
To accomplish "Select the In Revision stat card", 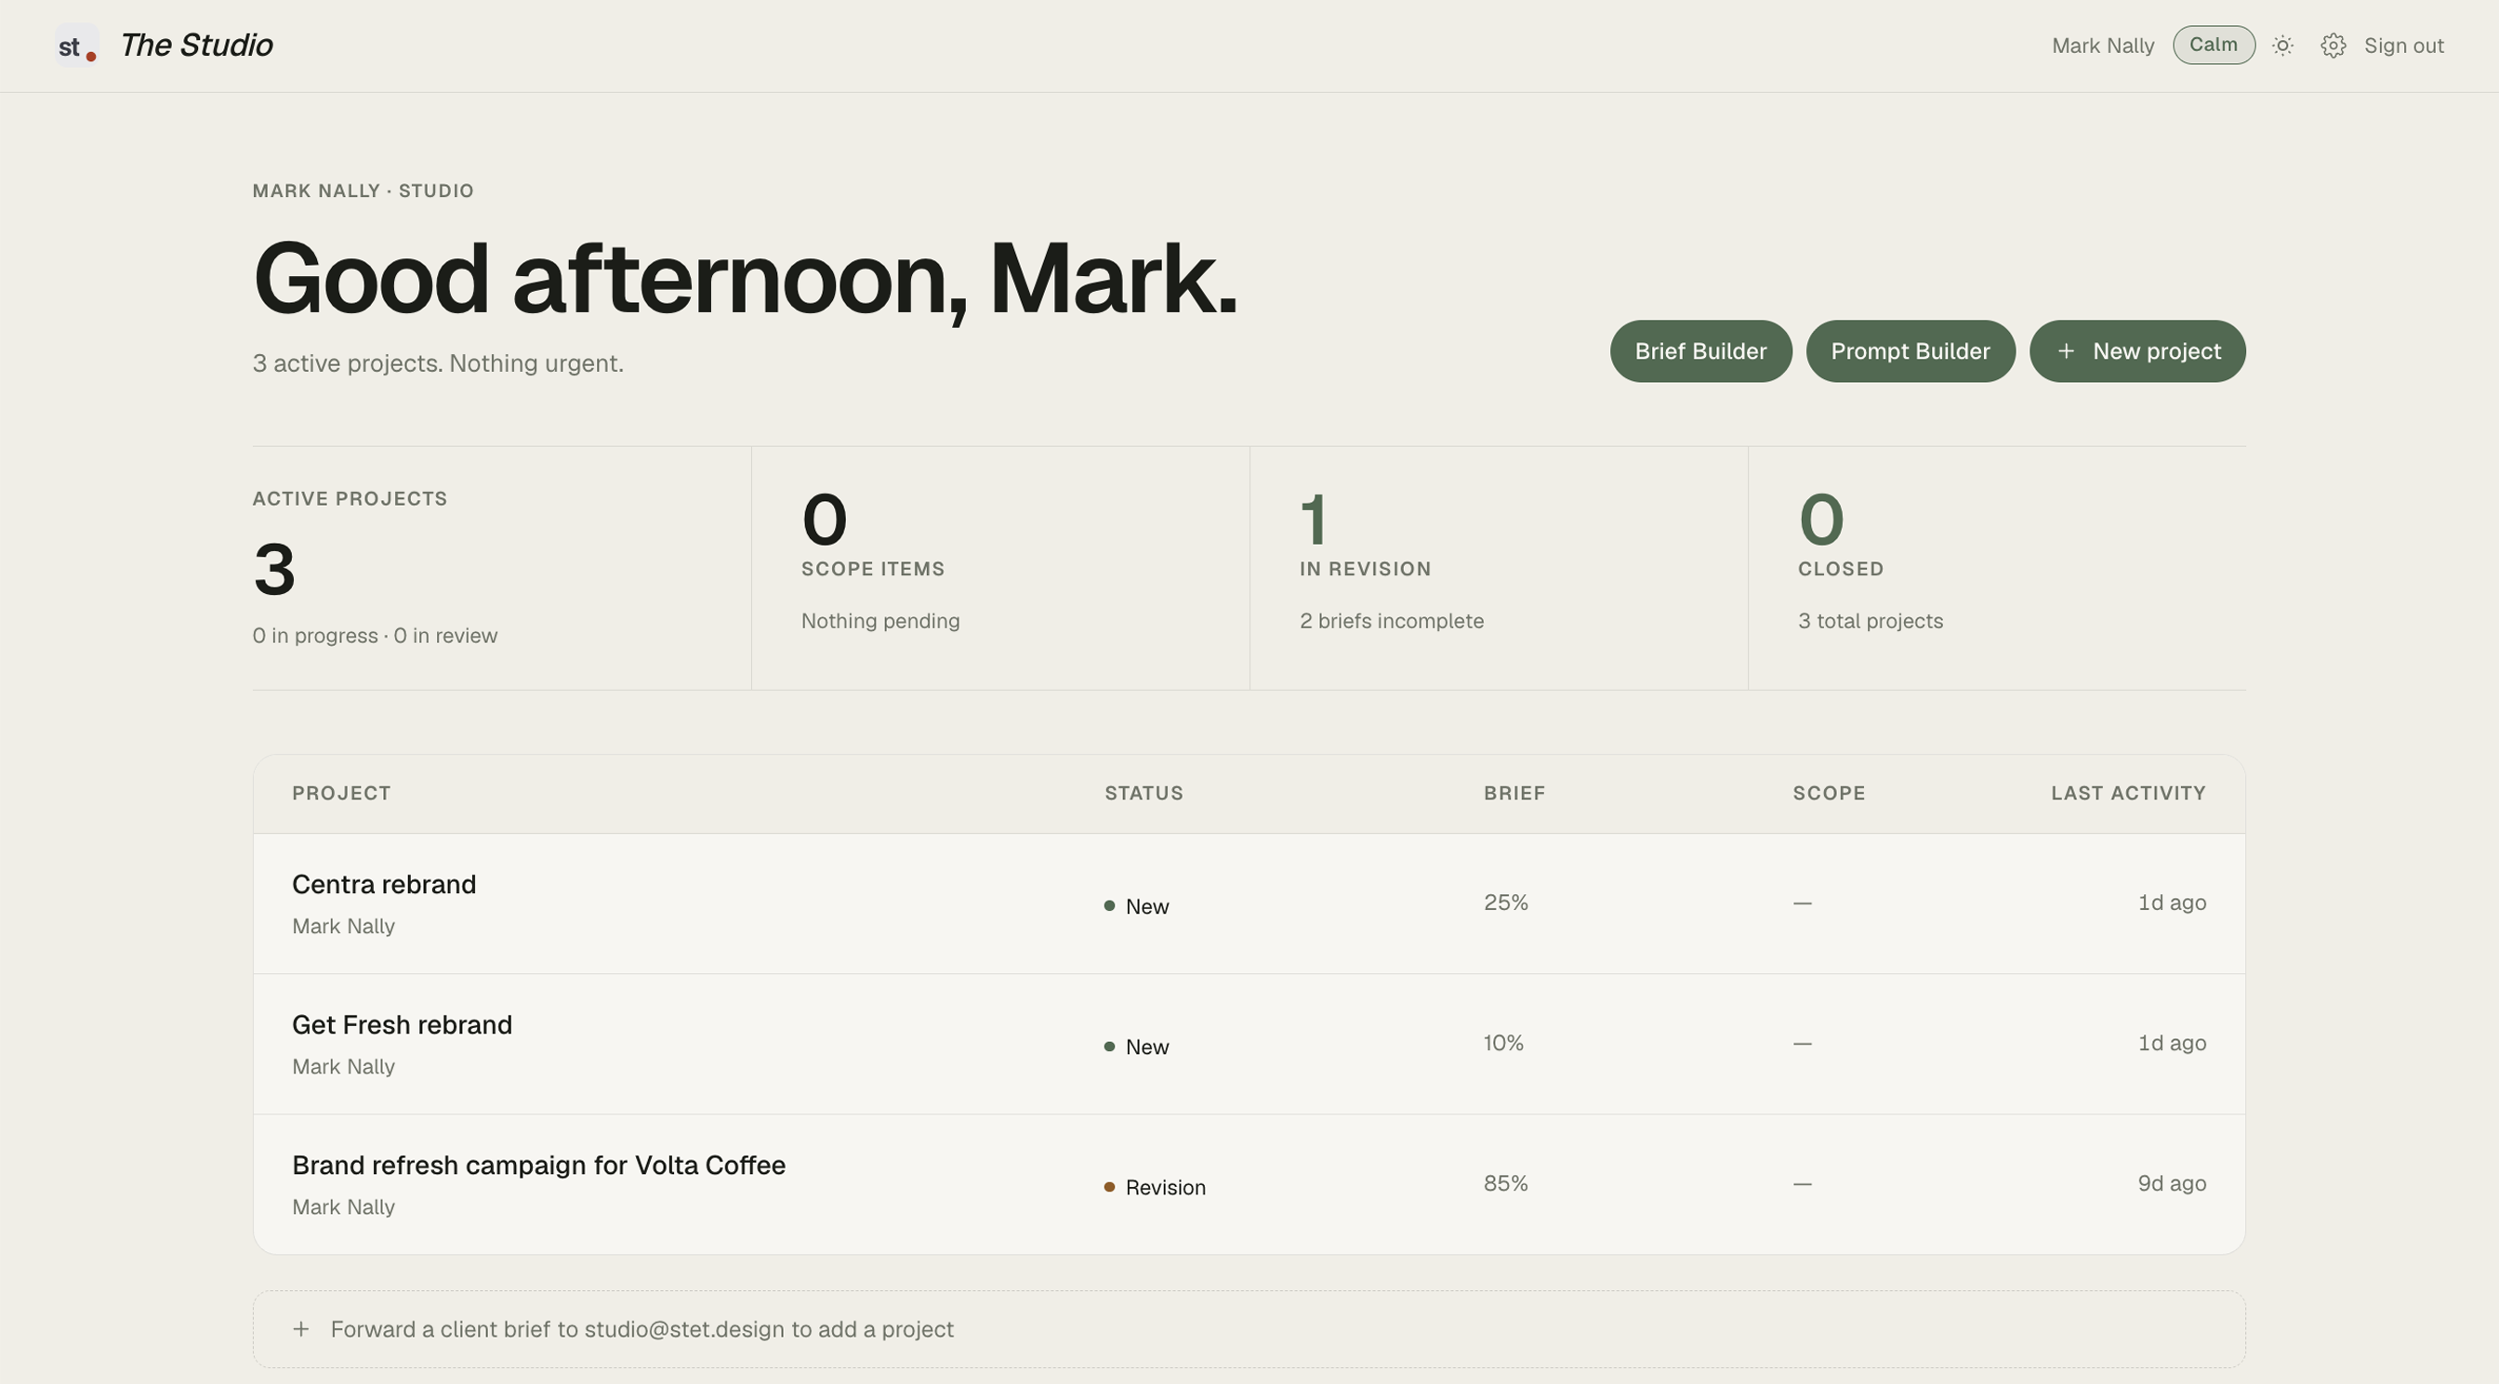I will point(1499,568).
